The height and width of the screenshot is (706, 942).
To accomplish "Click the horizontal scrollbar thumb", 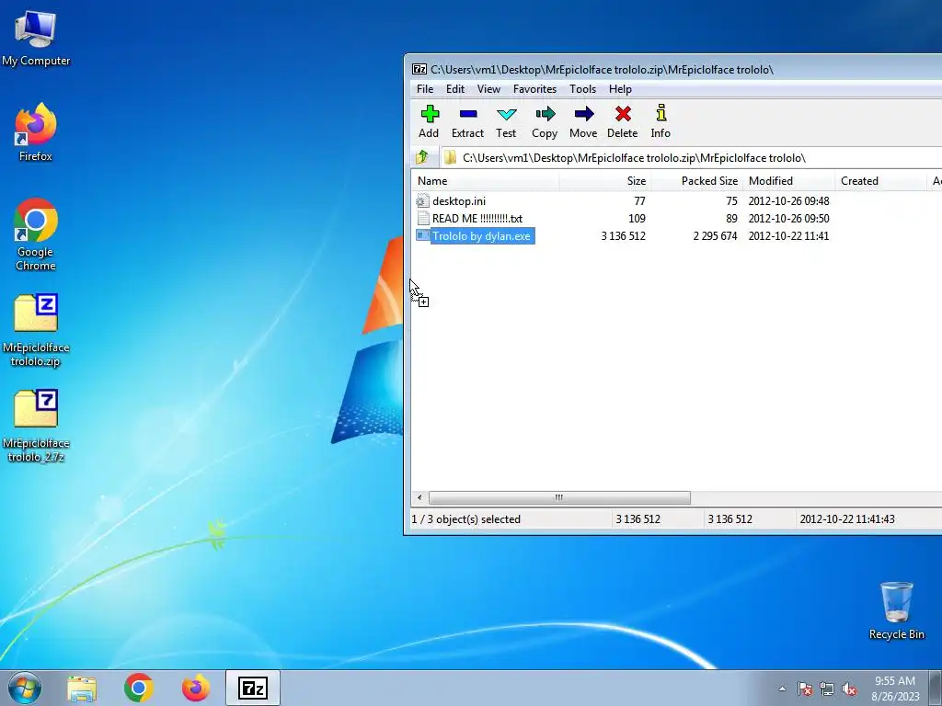I will [559, 497].
